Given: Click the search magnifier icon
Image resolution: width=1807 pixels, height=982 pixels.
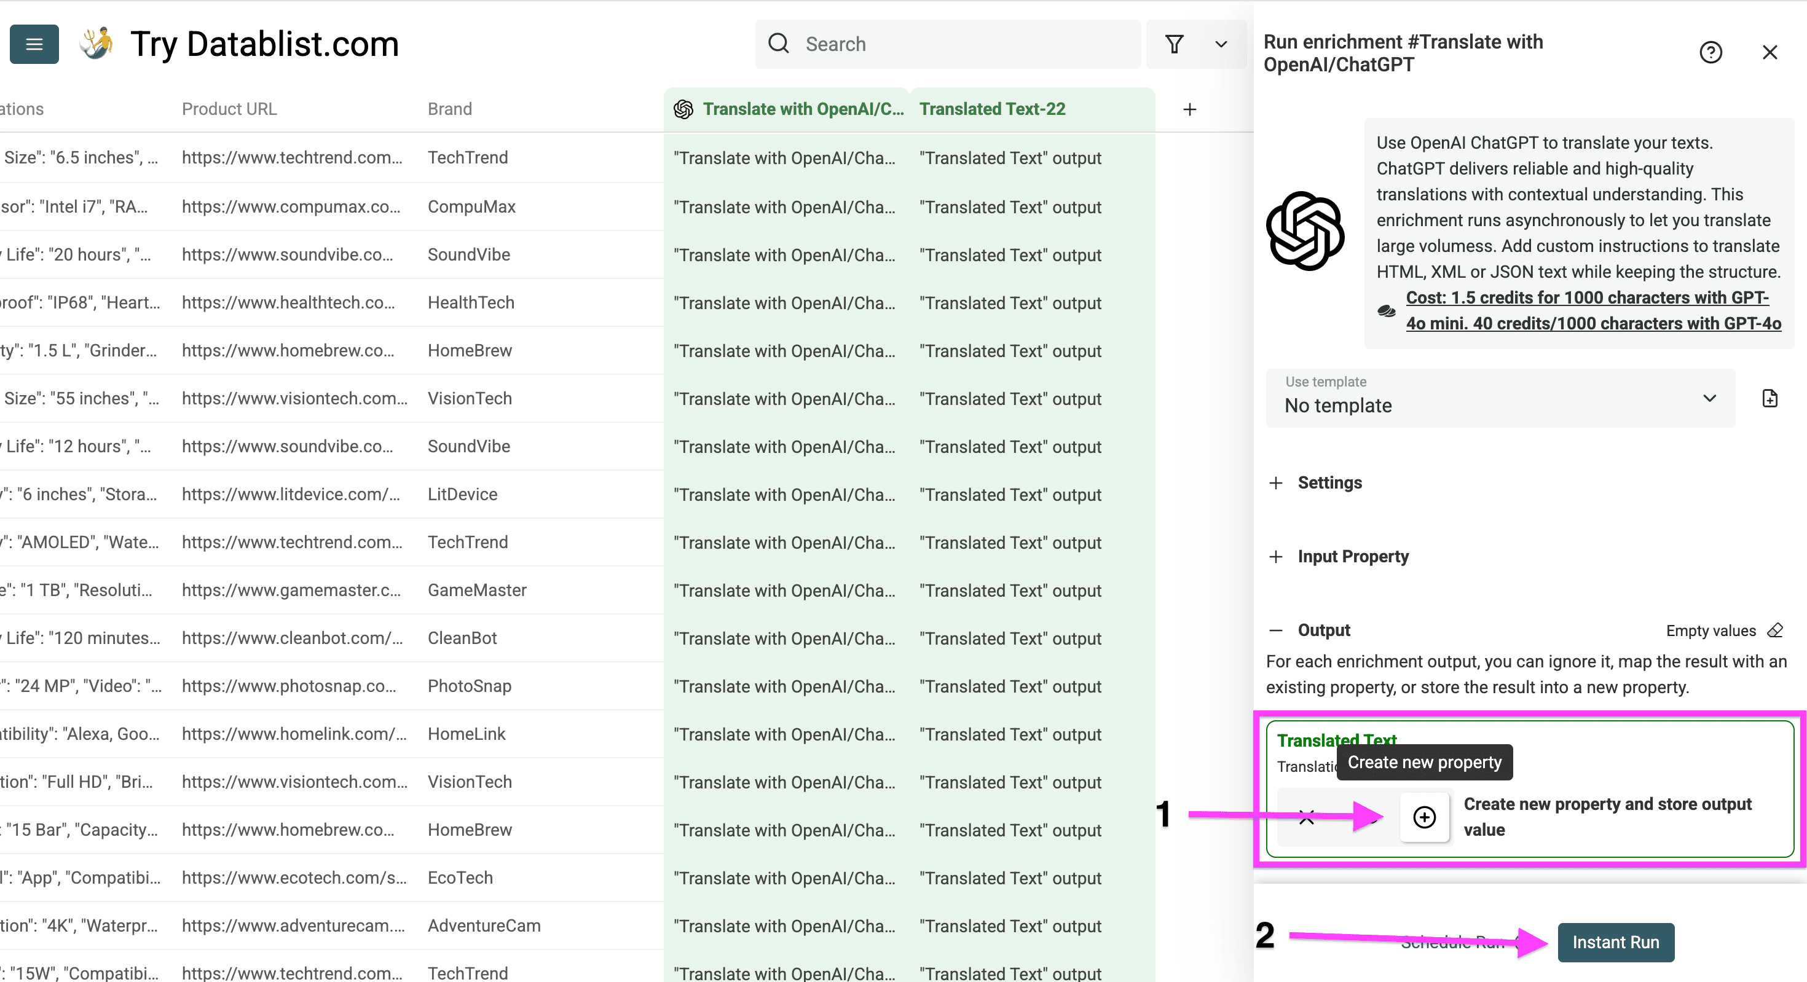Looking at the screenshot, I should tap(779, 44).
